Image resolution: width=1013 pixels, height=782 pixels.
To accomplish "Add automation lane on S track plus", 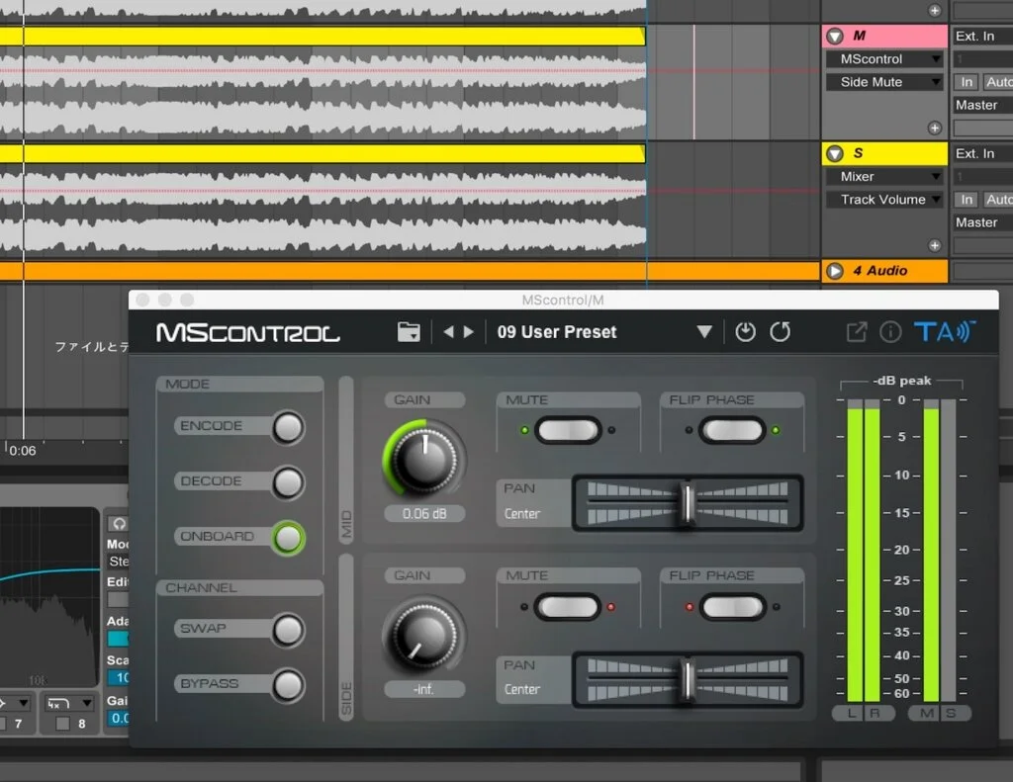I will pyautogui.click(x=935, y=245).
